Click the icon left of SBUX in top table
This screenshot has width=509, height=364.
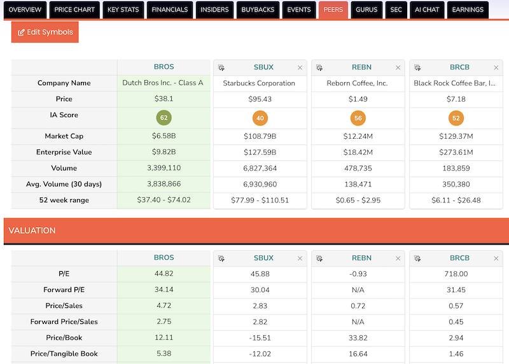pos(221,67)
